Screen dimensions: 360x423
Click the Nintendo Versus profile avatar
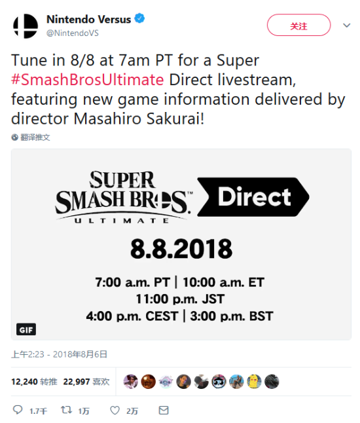tap(26, 26)
